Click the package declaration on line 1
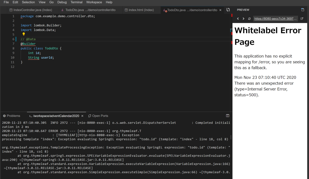Viewport: 309px width, 179px height. point(58,16)
